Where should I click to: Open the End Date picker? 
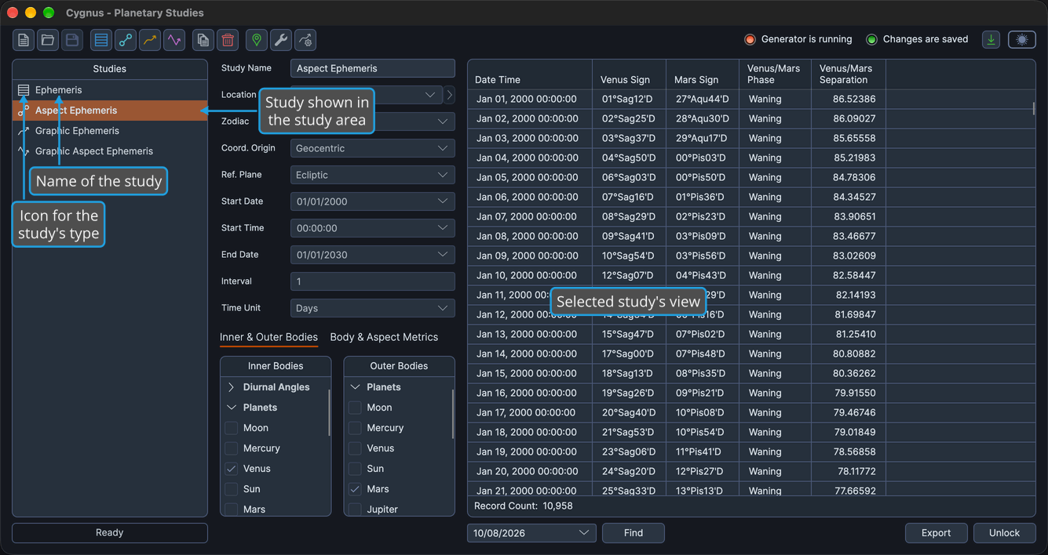coord(373,255)
